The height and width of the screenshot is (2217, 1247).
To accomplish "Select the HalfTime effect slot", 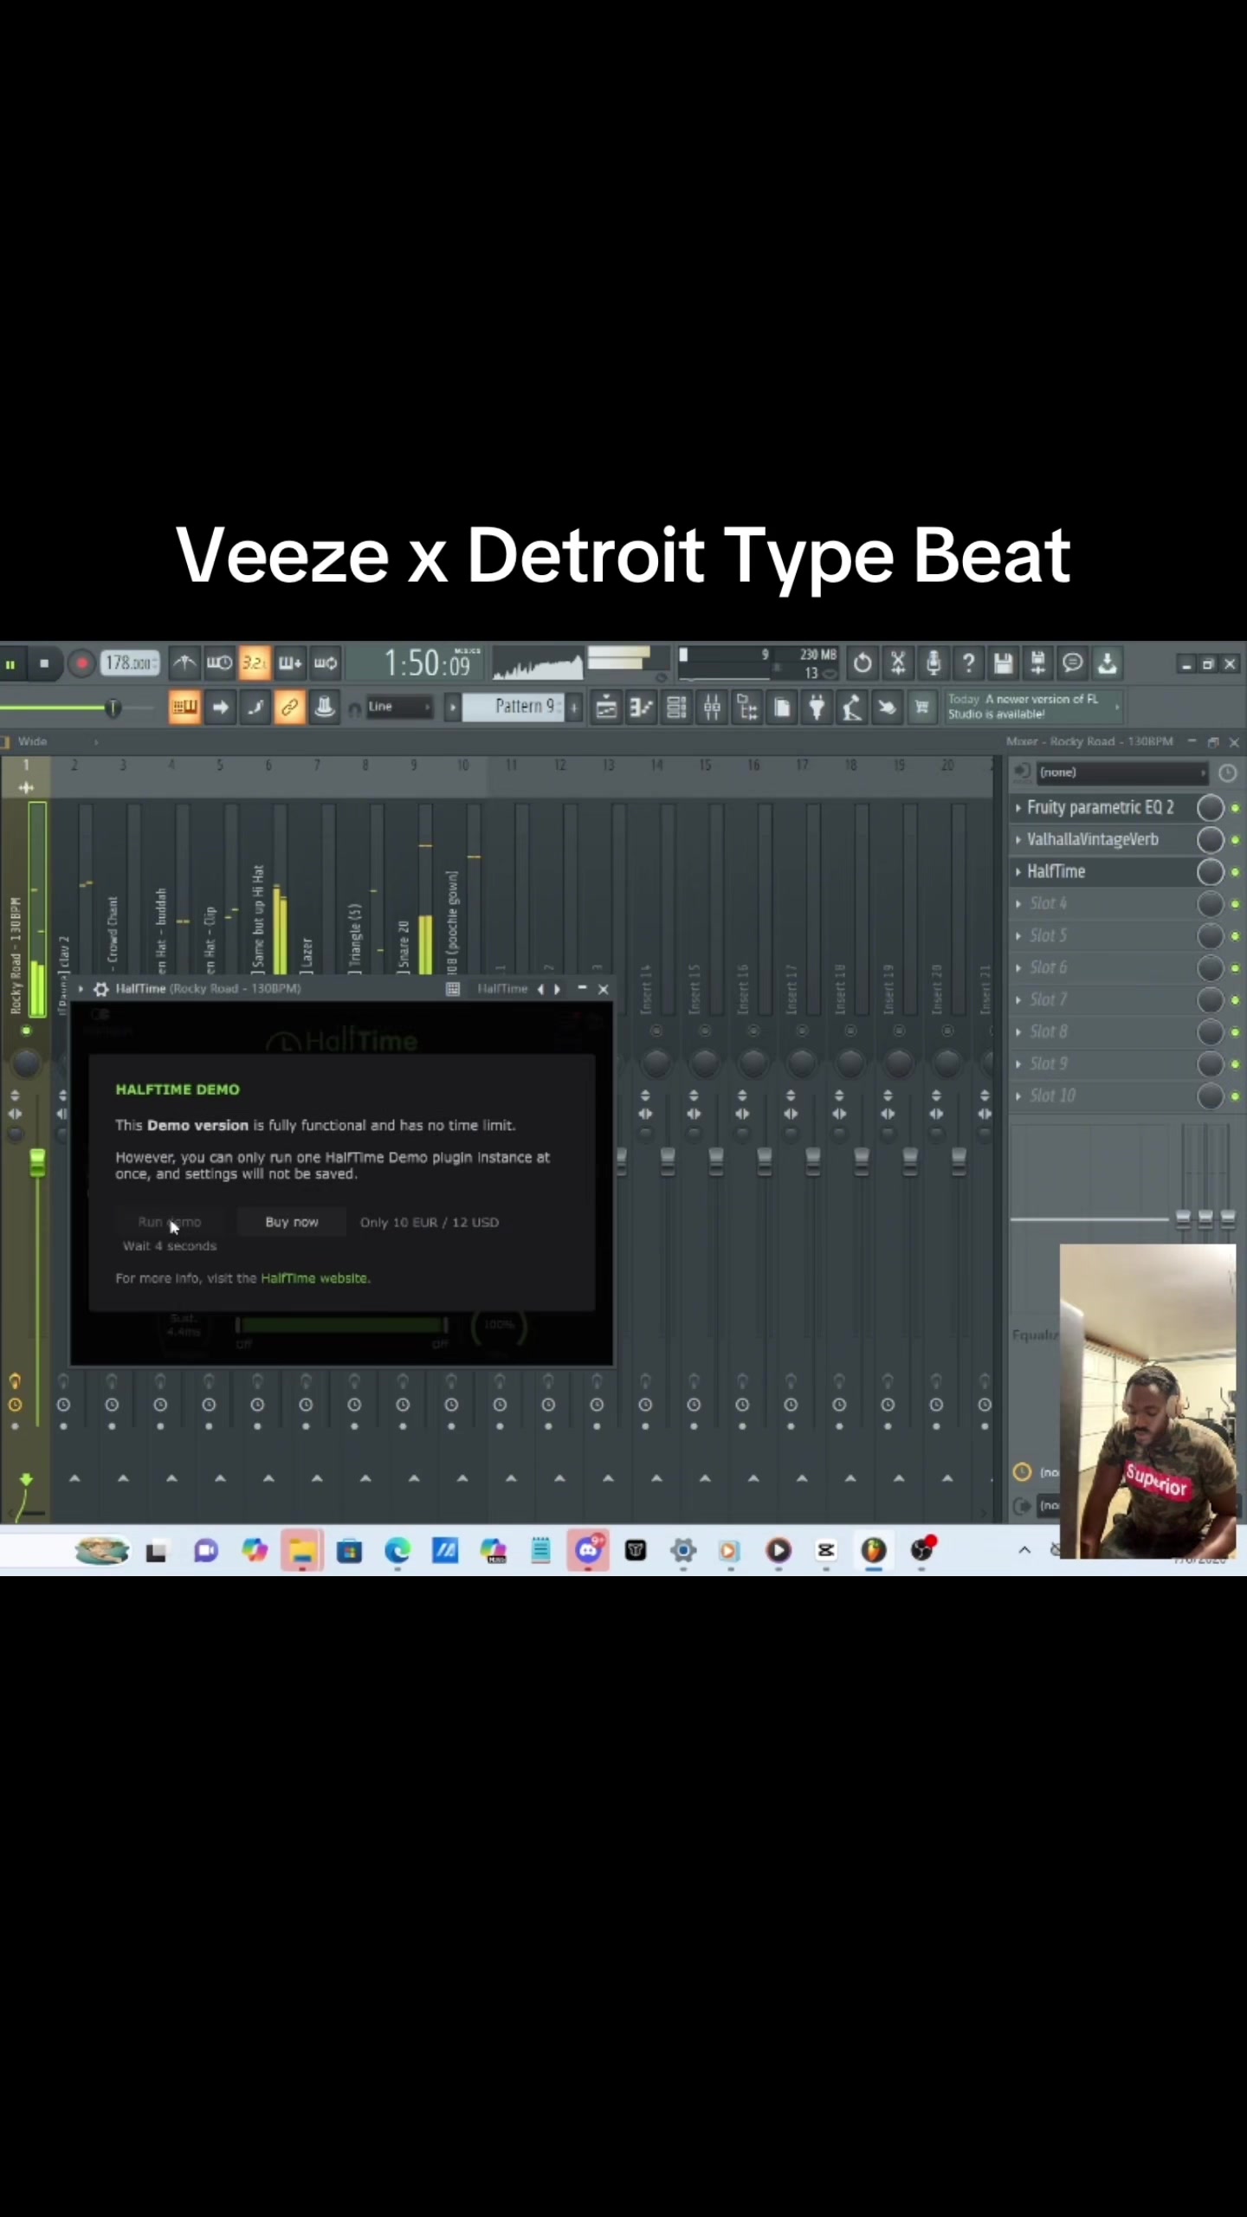I will pyautogui.click(x=1056, y=872).
